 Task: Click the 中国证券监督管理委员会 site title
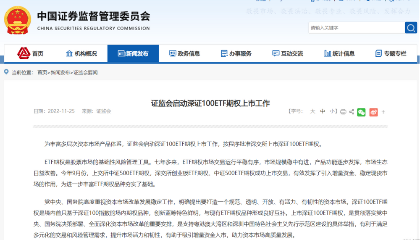pyautogui.click(x=94, y=16)
